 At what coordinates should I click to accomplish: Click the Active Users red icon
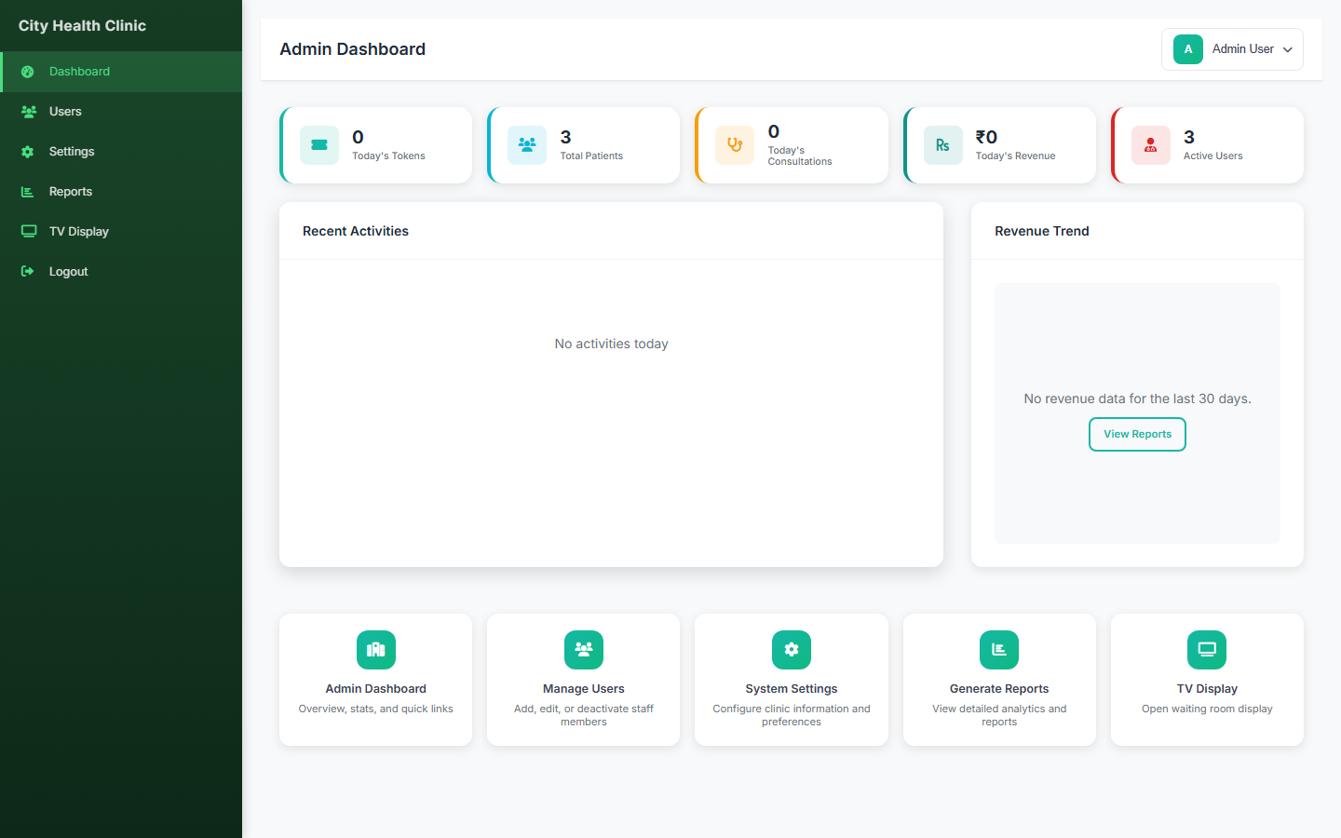click(1151, 145)
